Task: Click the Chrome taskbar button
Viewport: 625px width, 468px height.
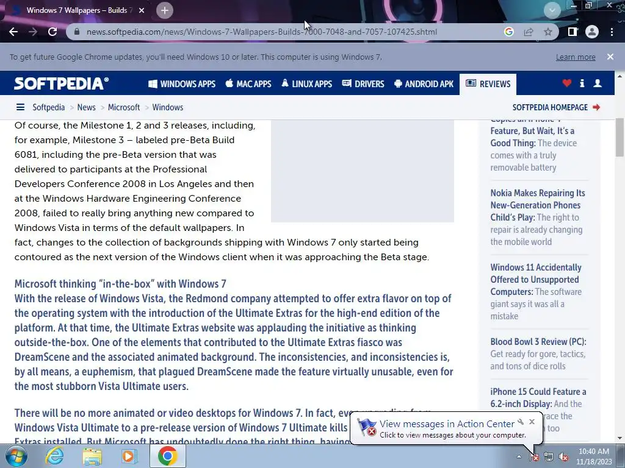Action: point(168,456)
